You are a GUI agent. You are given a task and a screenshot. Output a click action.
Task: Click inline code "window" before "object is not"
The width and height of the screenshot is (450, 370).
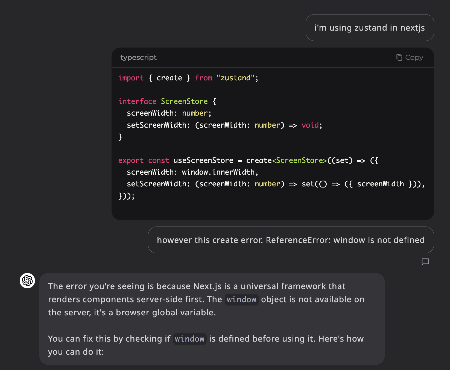coord(241,299)
